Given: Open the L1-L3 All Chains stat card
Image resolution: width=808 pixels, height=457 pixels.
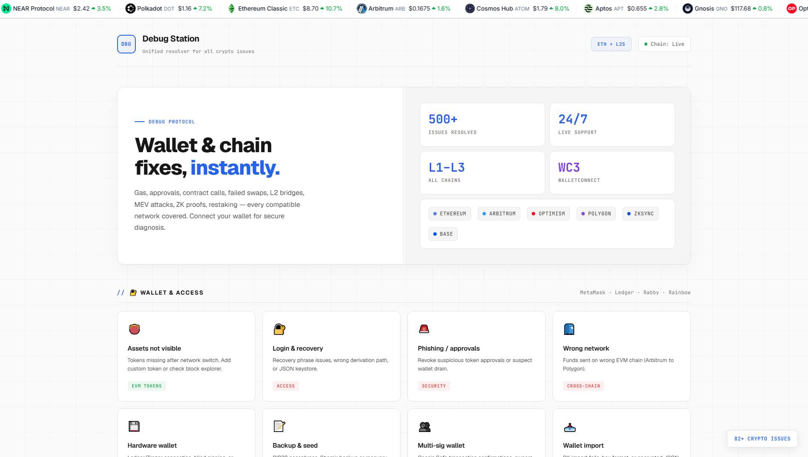Looking at the screenshot, I should click(x=482, y=173).
